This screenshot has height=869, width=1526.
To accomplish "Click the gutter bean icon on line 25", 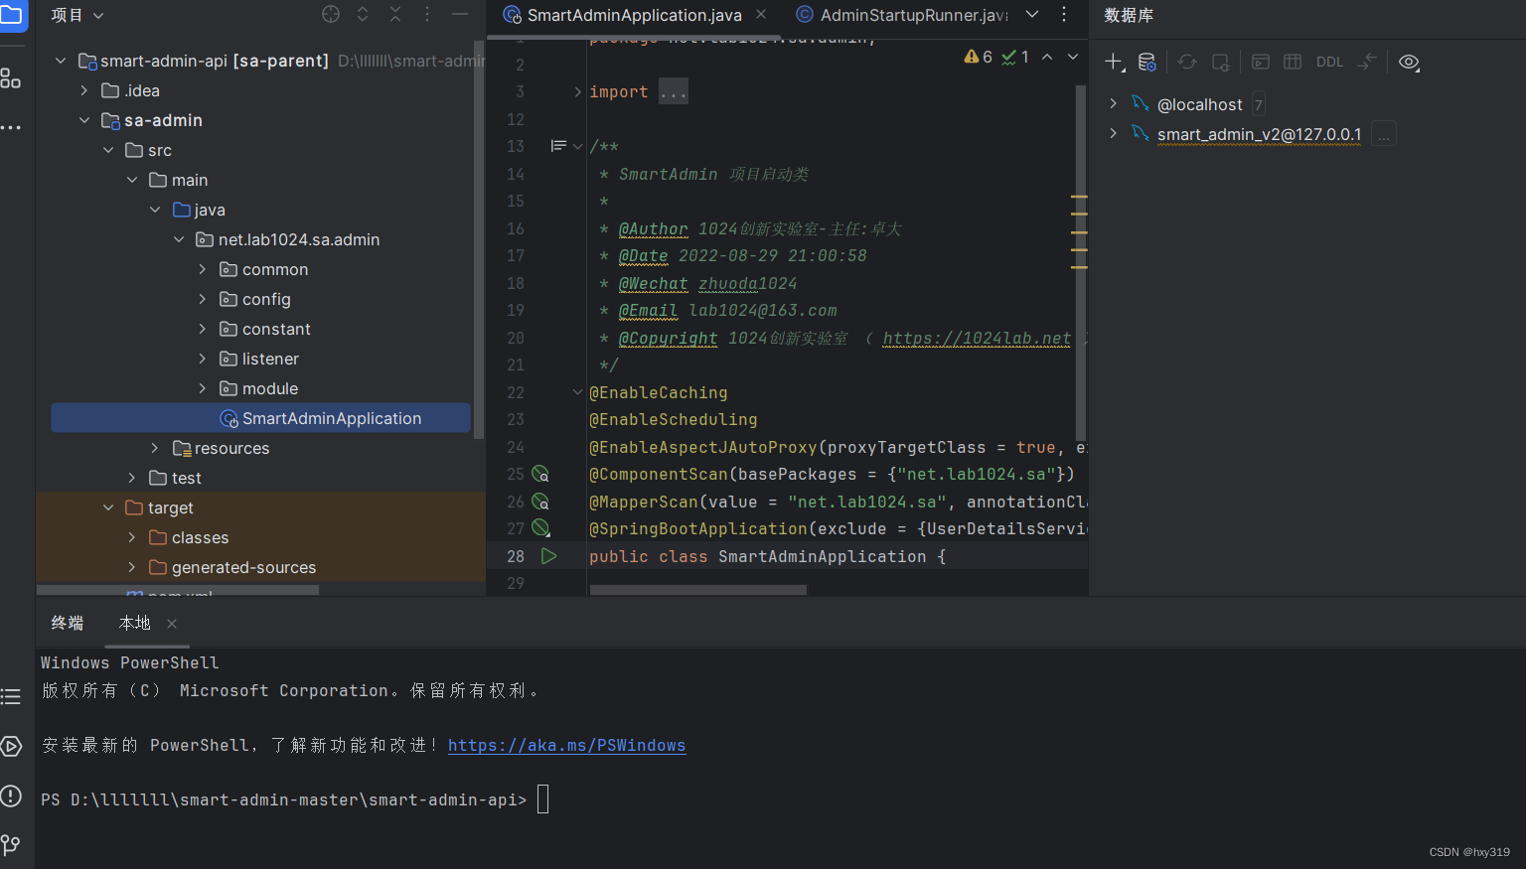I will point(540,474).
